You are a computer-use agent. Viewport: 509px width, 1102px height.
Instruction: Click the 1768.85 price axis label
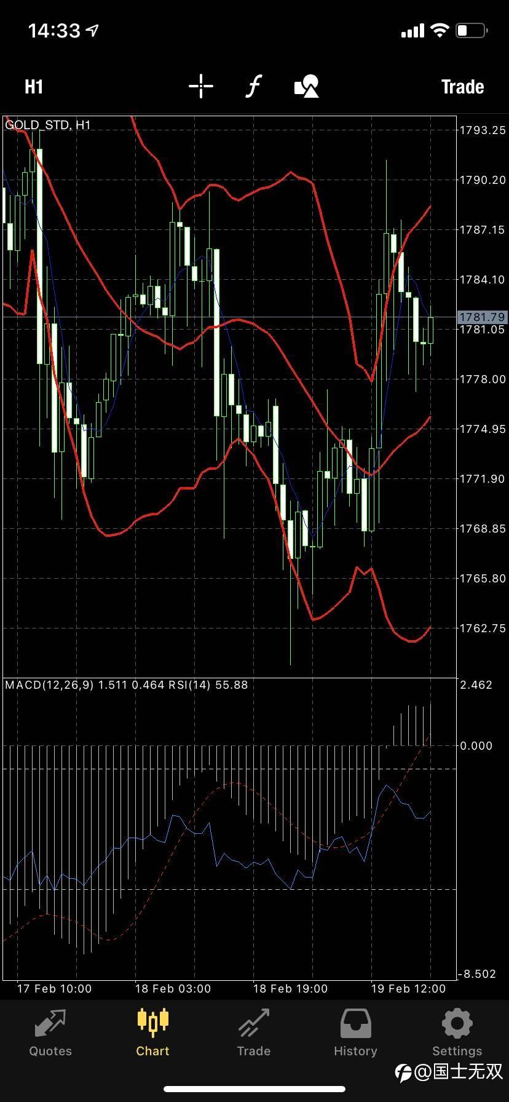(x=483, y=528)
